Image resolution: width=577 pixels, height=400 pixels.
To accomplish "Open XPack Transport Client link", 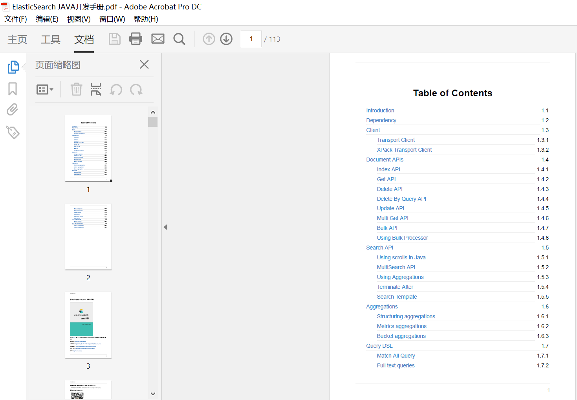I will [x=404, y=150].
